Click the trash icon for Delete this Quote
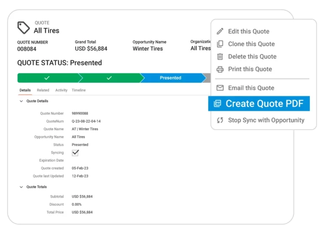330x238 pixels. coord(220,56)
